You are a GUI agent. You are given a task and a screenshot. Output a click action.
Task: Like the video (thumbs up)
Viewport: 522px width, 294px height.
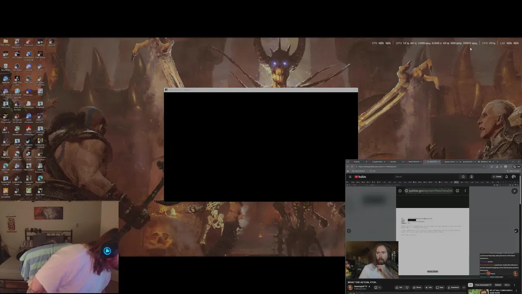coord(399,287)
